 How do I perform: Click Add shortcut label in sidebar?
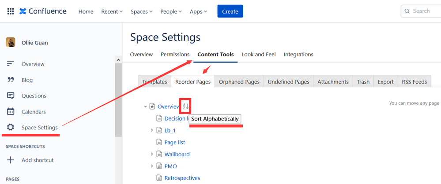[x=38, y=160]
